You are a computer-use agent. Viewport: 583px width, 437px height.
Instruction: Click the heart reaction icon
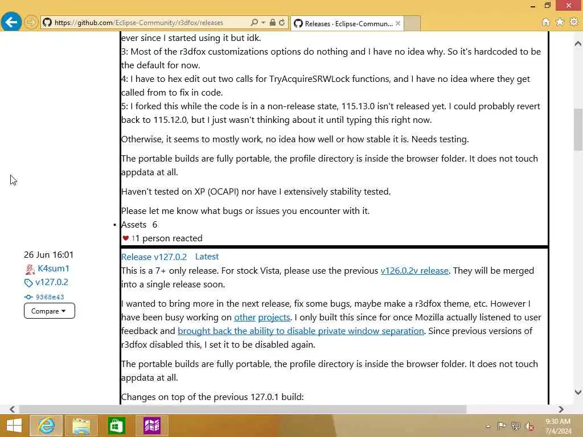point(126,238)
